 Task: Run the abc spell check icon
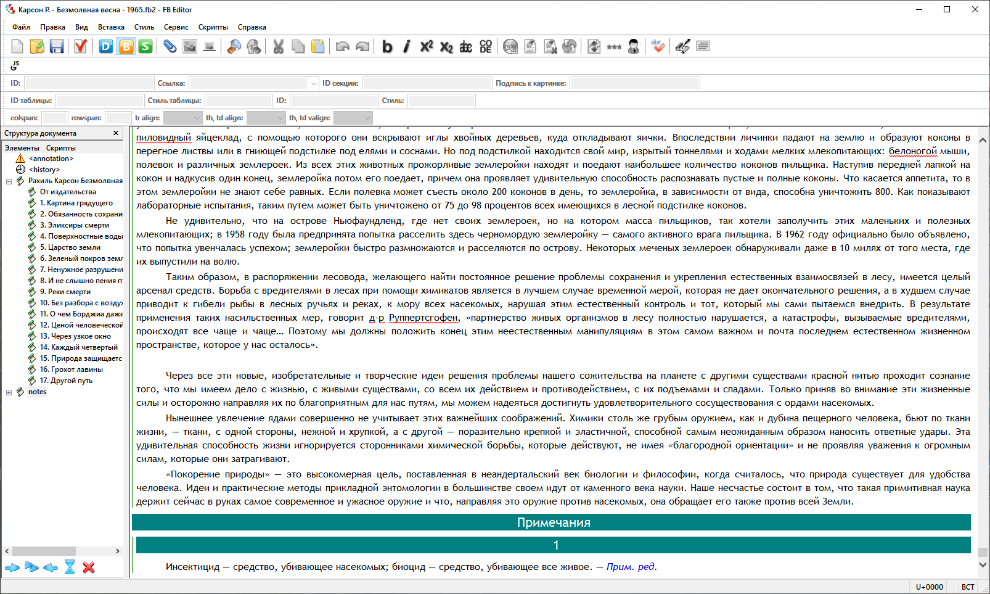[658, 46]
